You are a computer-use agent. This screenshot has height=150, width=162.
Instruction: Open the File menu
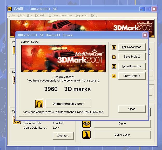(11, 15)
